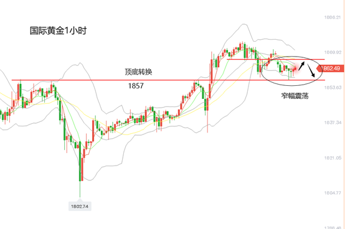Click the 1869.92 price axis label

(333, 52)
